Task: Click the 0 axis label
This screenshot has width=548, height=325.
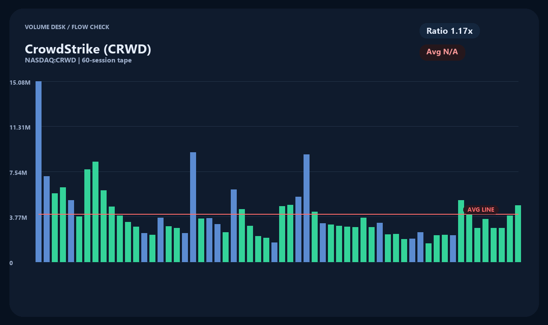Action: tap(12, 263)
